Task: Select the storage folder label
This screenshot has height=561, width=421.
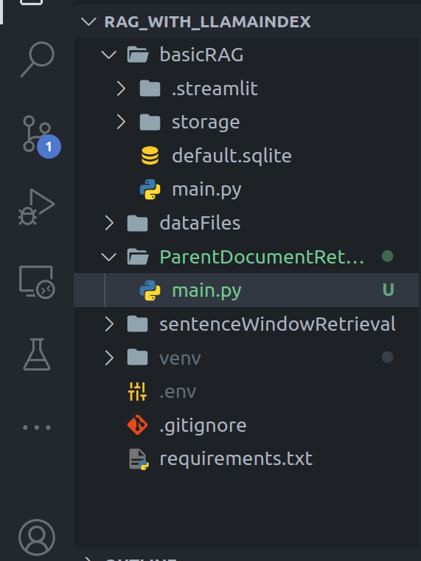Action: [206, 123]
